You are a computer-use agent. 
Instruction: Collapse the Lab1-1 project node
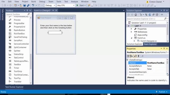(129, 26)
